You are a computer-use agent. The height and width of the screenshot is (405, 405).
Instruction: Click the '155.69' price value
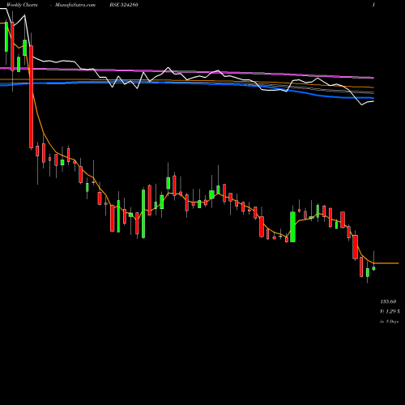[x=388, y=301]
